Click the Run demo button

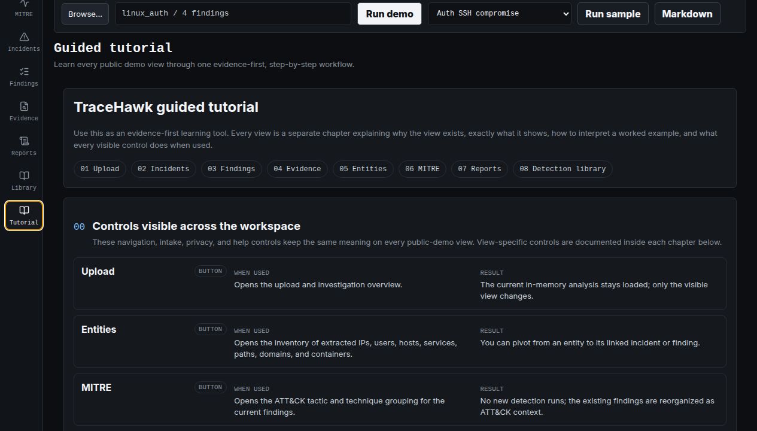point(390,14)
